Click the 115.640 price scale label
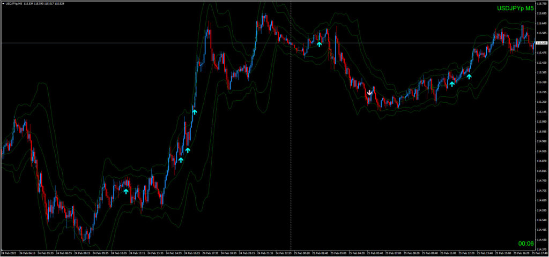The width and height of the screenshot is (549, 257). [x=541, y=23]
